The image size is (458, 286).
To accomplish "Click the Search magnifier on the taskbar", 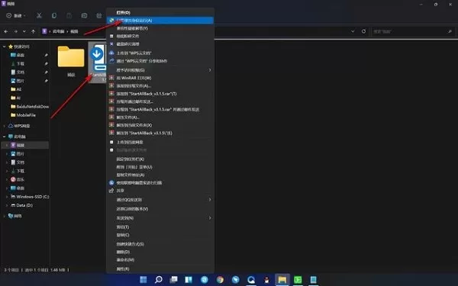I will pyautogui.click(x=159, y=280).
